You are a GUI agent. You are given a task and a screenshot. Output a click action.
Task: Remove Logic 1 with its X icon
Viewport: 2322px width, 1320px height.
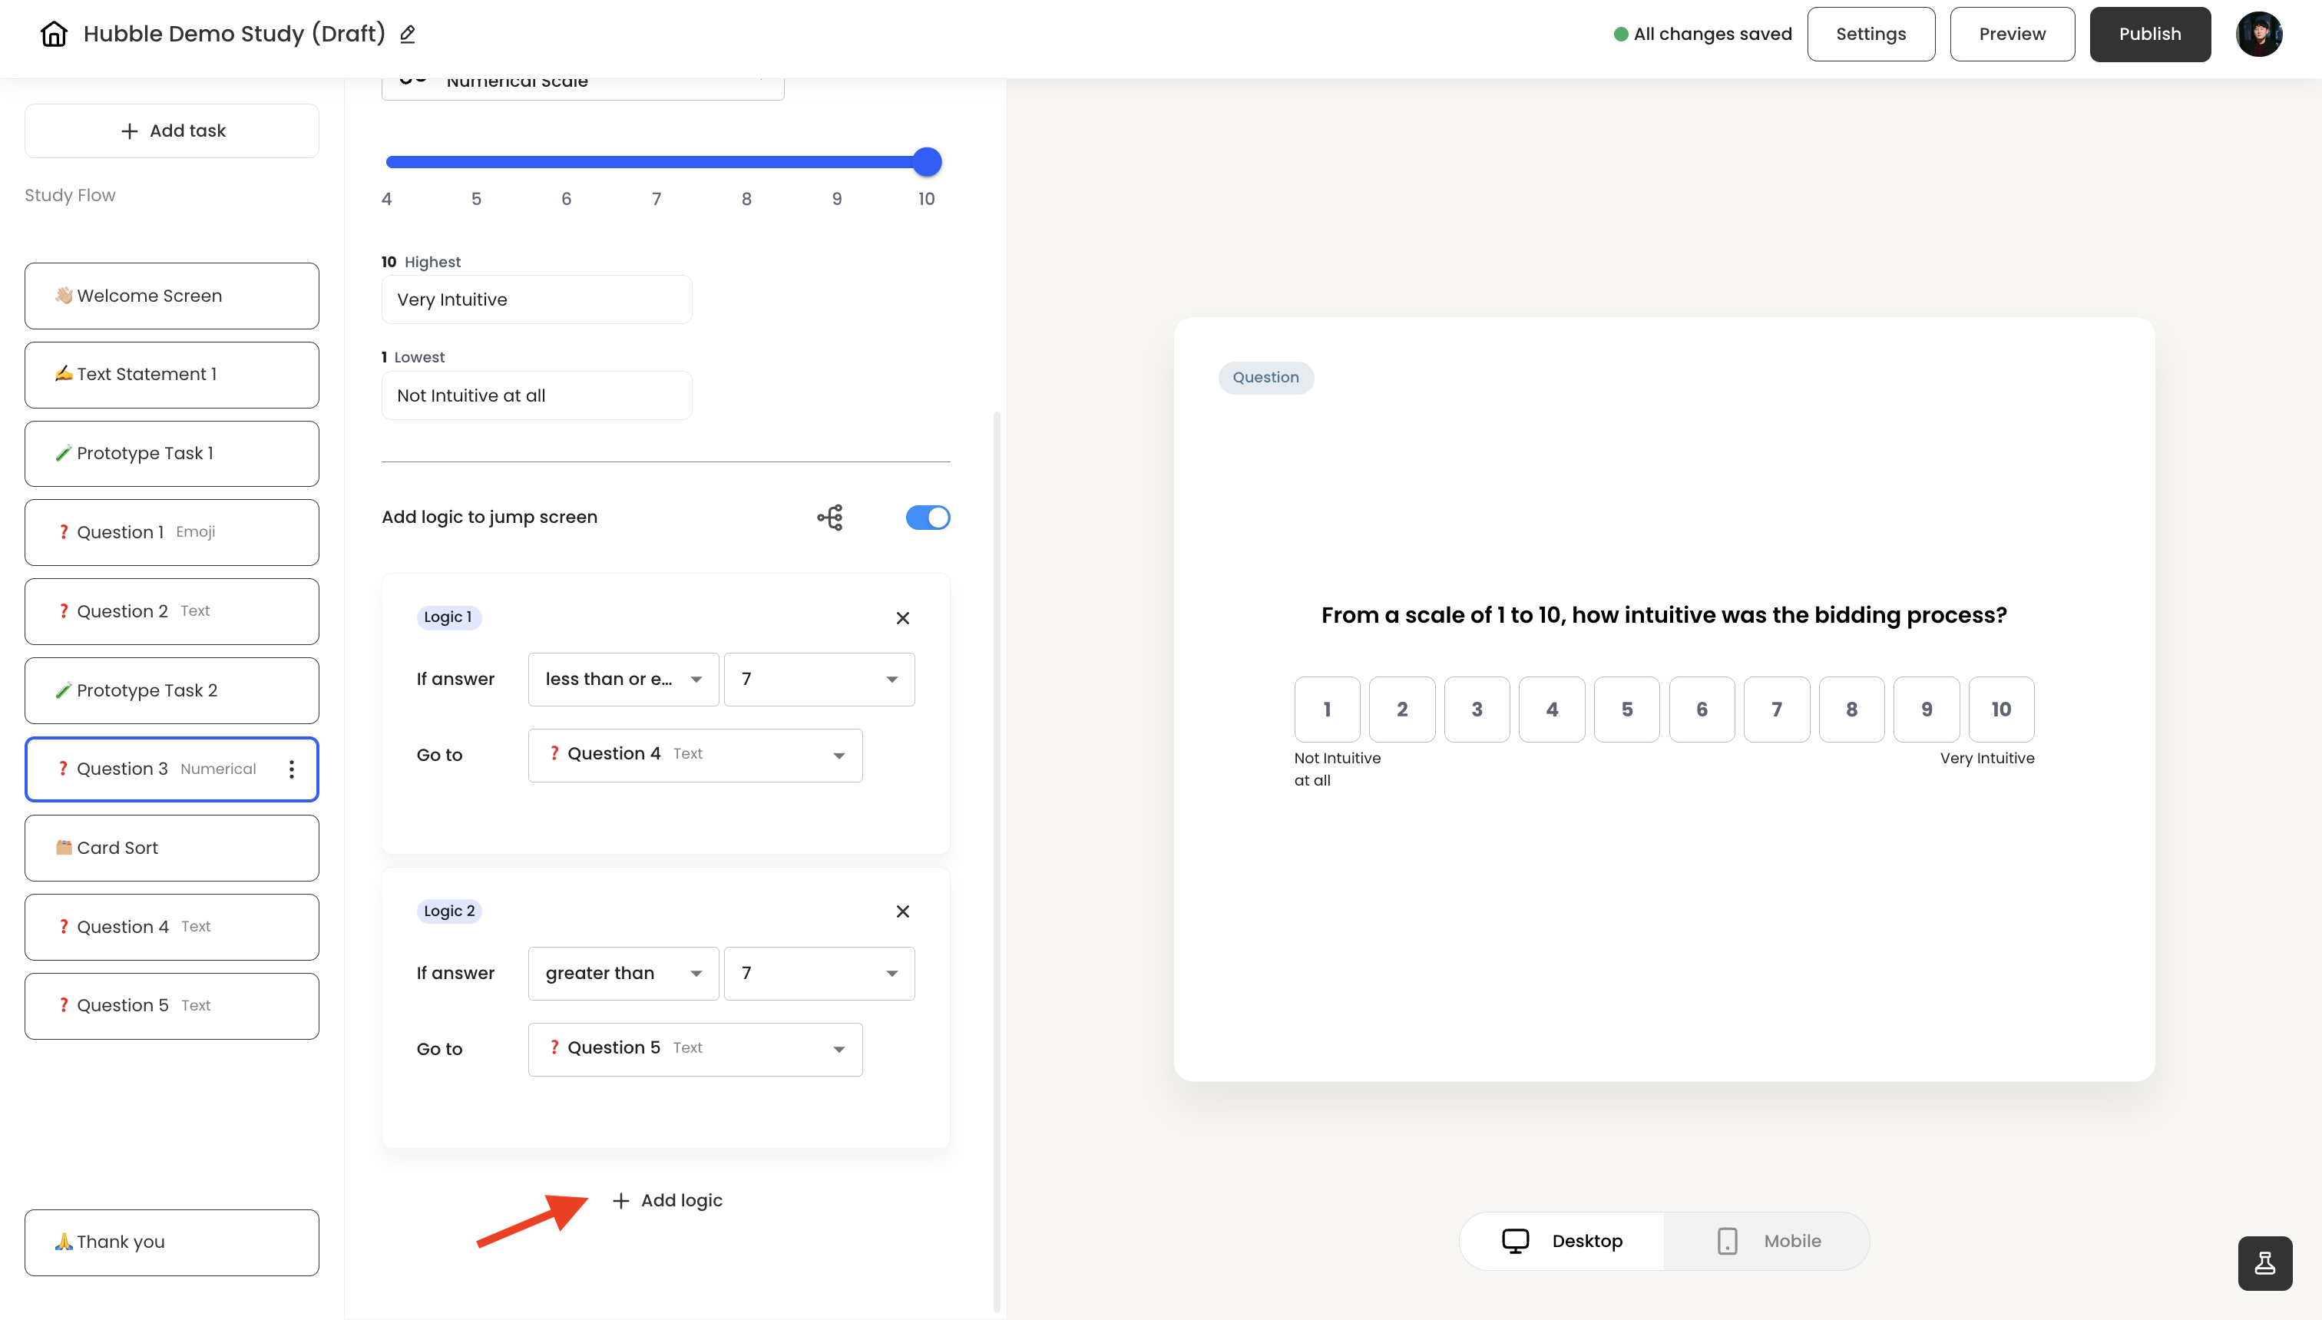[x=903, y=617]
